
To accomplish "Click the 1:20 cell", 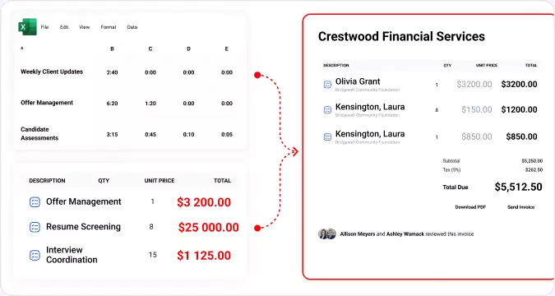I will click(x=150, y=104).
